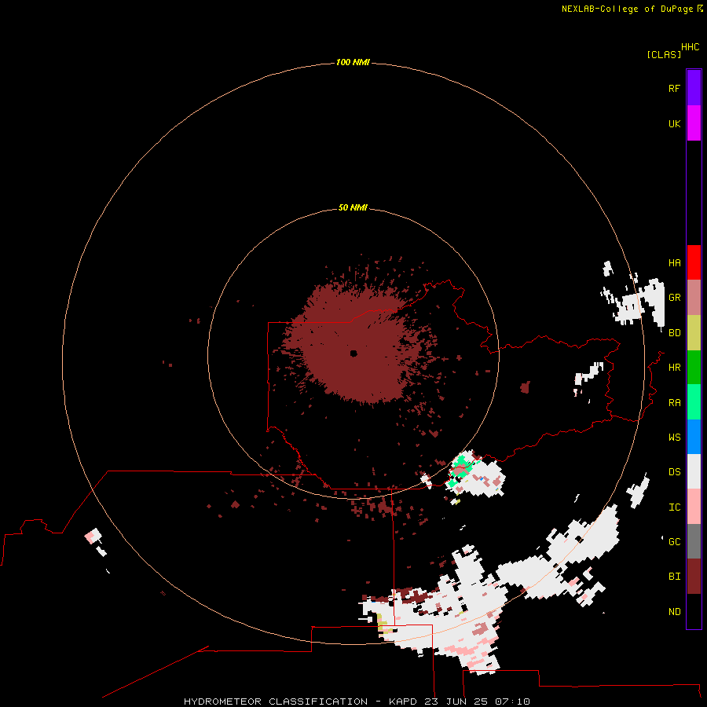Click the 'RF' legend label
707x707 pixels.
pyautogui.click(x=674, y=88)
